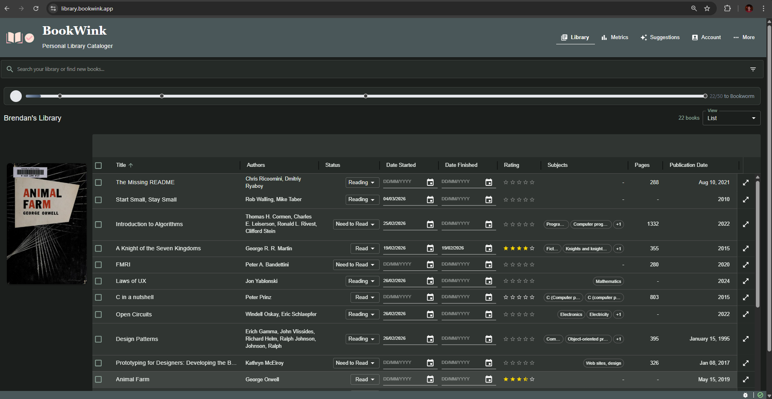Open status dropdown for C in a nutshell
The height and width of the screenshot is (399, 772).
(364, 297)
